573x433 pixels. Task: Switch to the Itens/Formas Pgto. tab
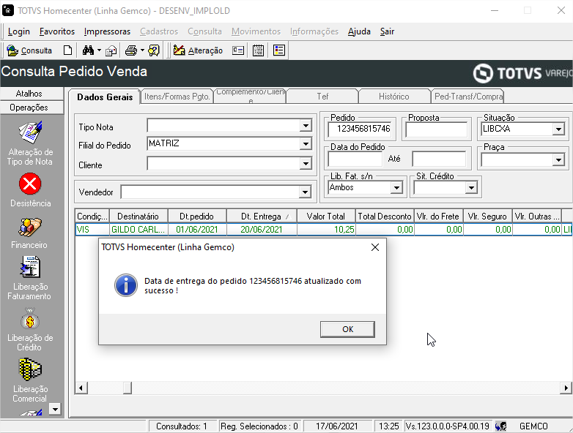[177, 97]
